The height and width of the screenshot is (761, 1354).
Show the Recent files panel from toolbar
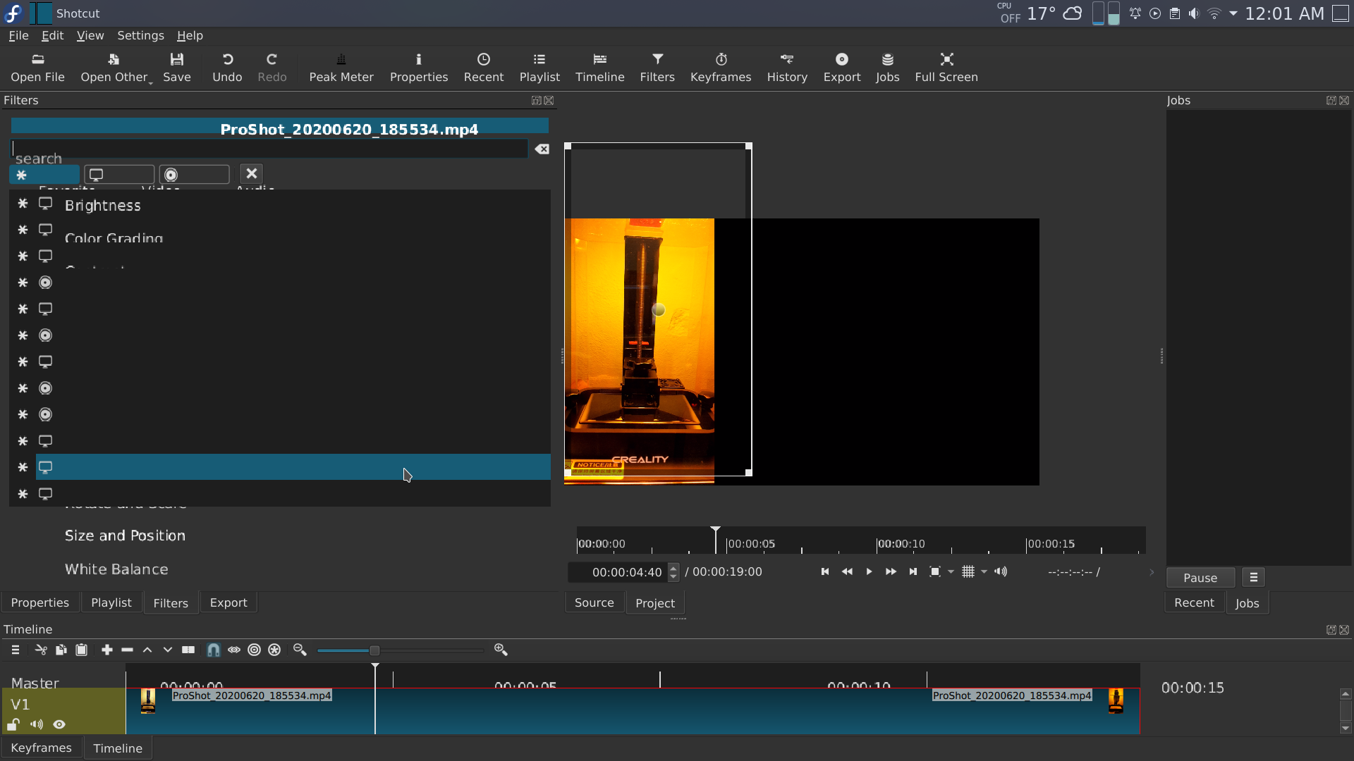coord(484,67)
